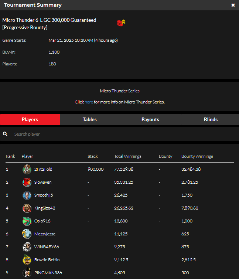Select player name WINBABY36
239x279 pixels.
point(47,247)
